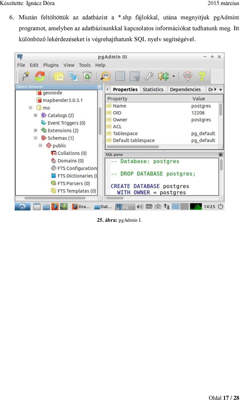Open the tab list dropdown arrow beside the tabs
The width and height of the screenshot is (240, 400).
tap(220, 89)
